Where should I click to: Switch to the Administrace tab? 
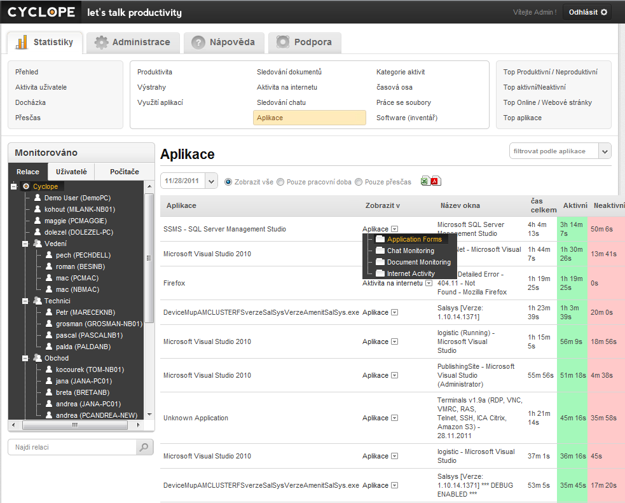[x=133, y=42]
